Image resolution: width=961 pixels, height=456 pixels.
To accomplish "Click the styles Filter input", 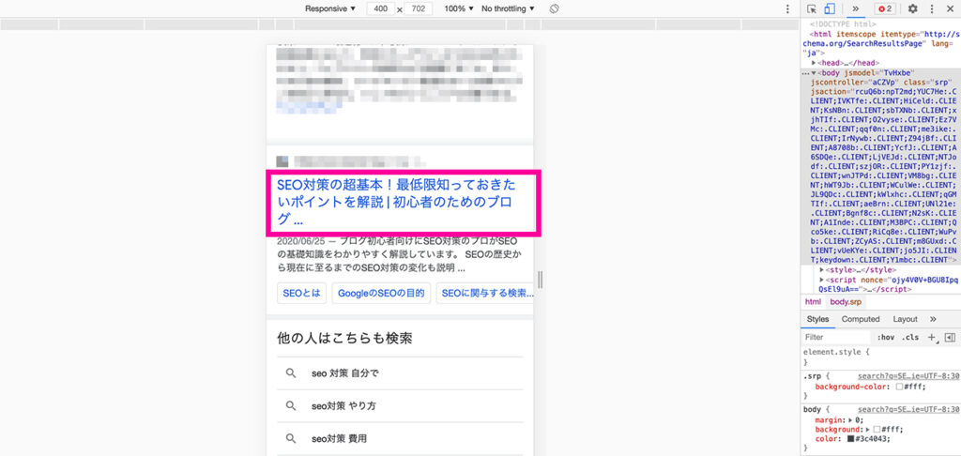I will (836, 337).
